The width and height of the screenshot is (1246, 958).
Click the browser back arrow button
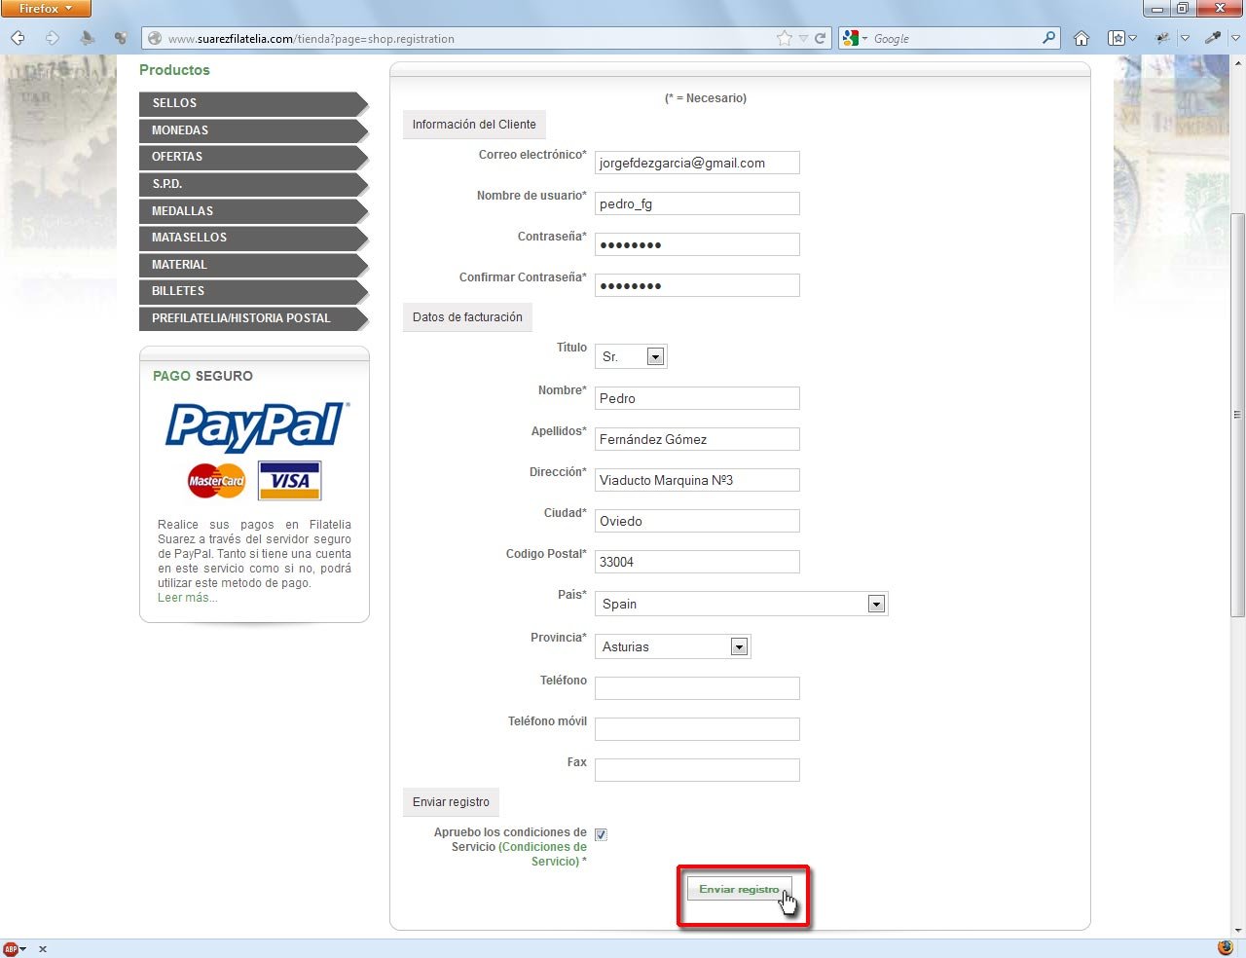point(18,38)
